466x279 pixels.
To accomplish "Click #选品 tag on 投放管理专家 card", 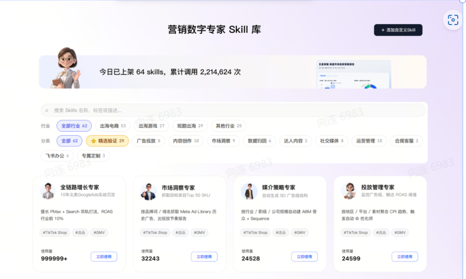I will [381, 233].
